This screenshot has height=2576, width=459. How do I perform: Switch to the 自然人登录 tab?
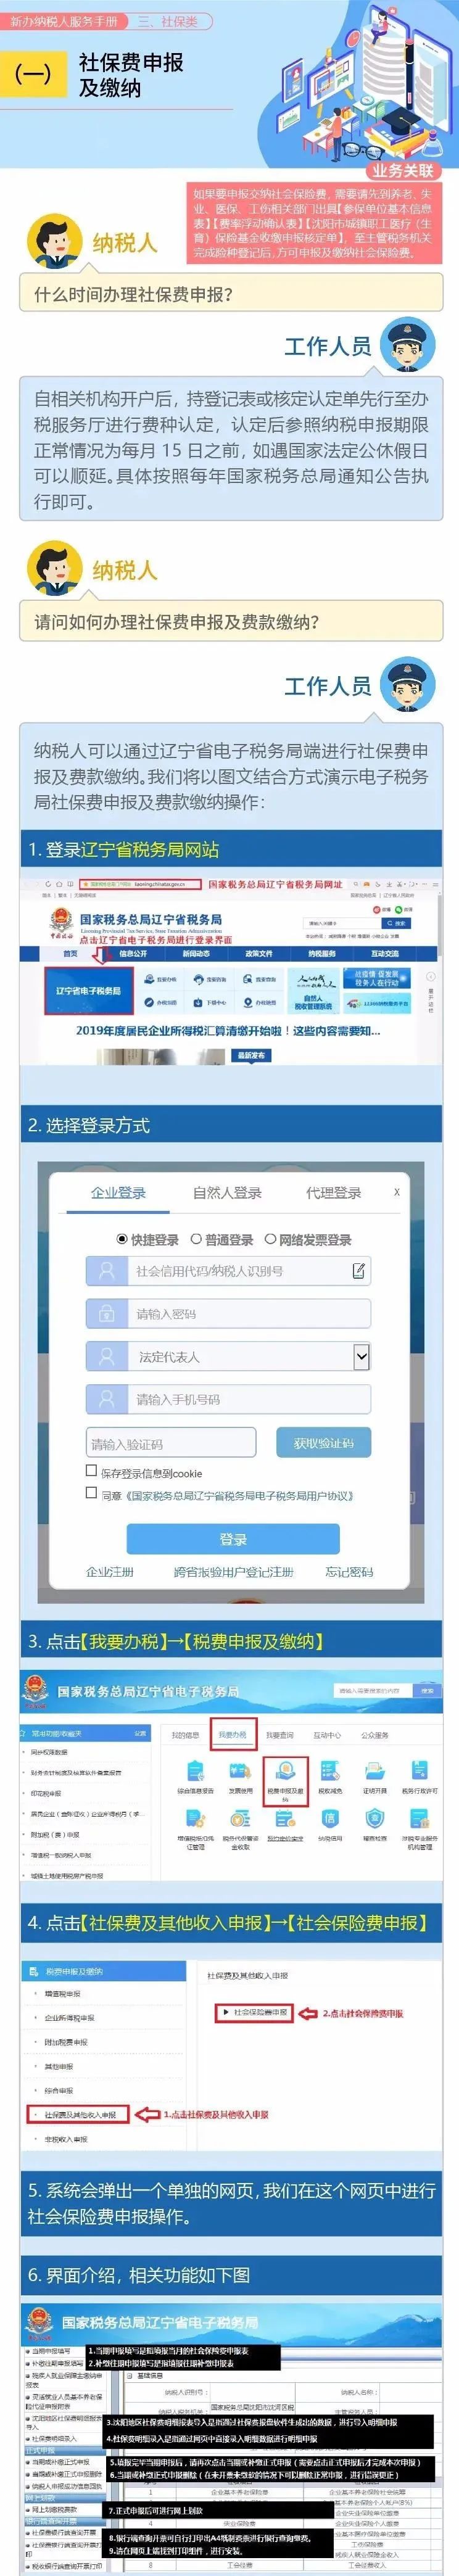[x=227, y=1192]
